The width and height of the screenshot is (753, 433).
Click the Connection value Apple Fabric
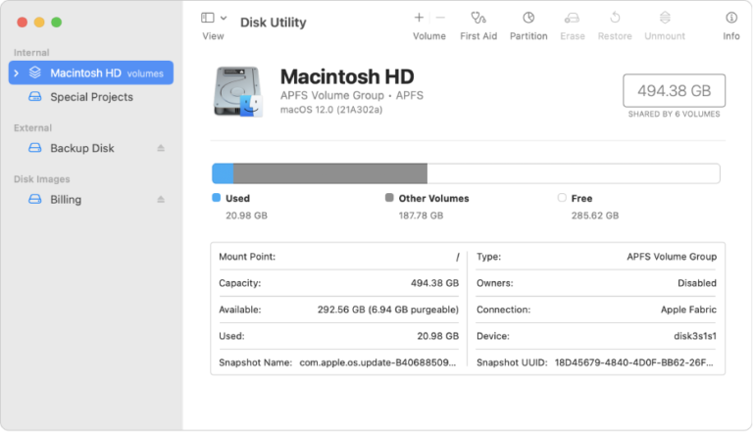tap(688, 310)
